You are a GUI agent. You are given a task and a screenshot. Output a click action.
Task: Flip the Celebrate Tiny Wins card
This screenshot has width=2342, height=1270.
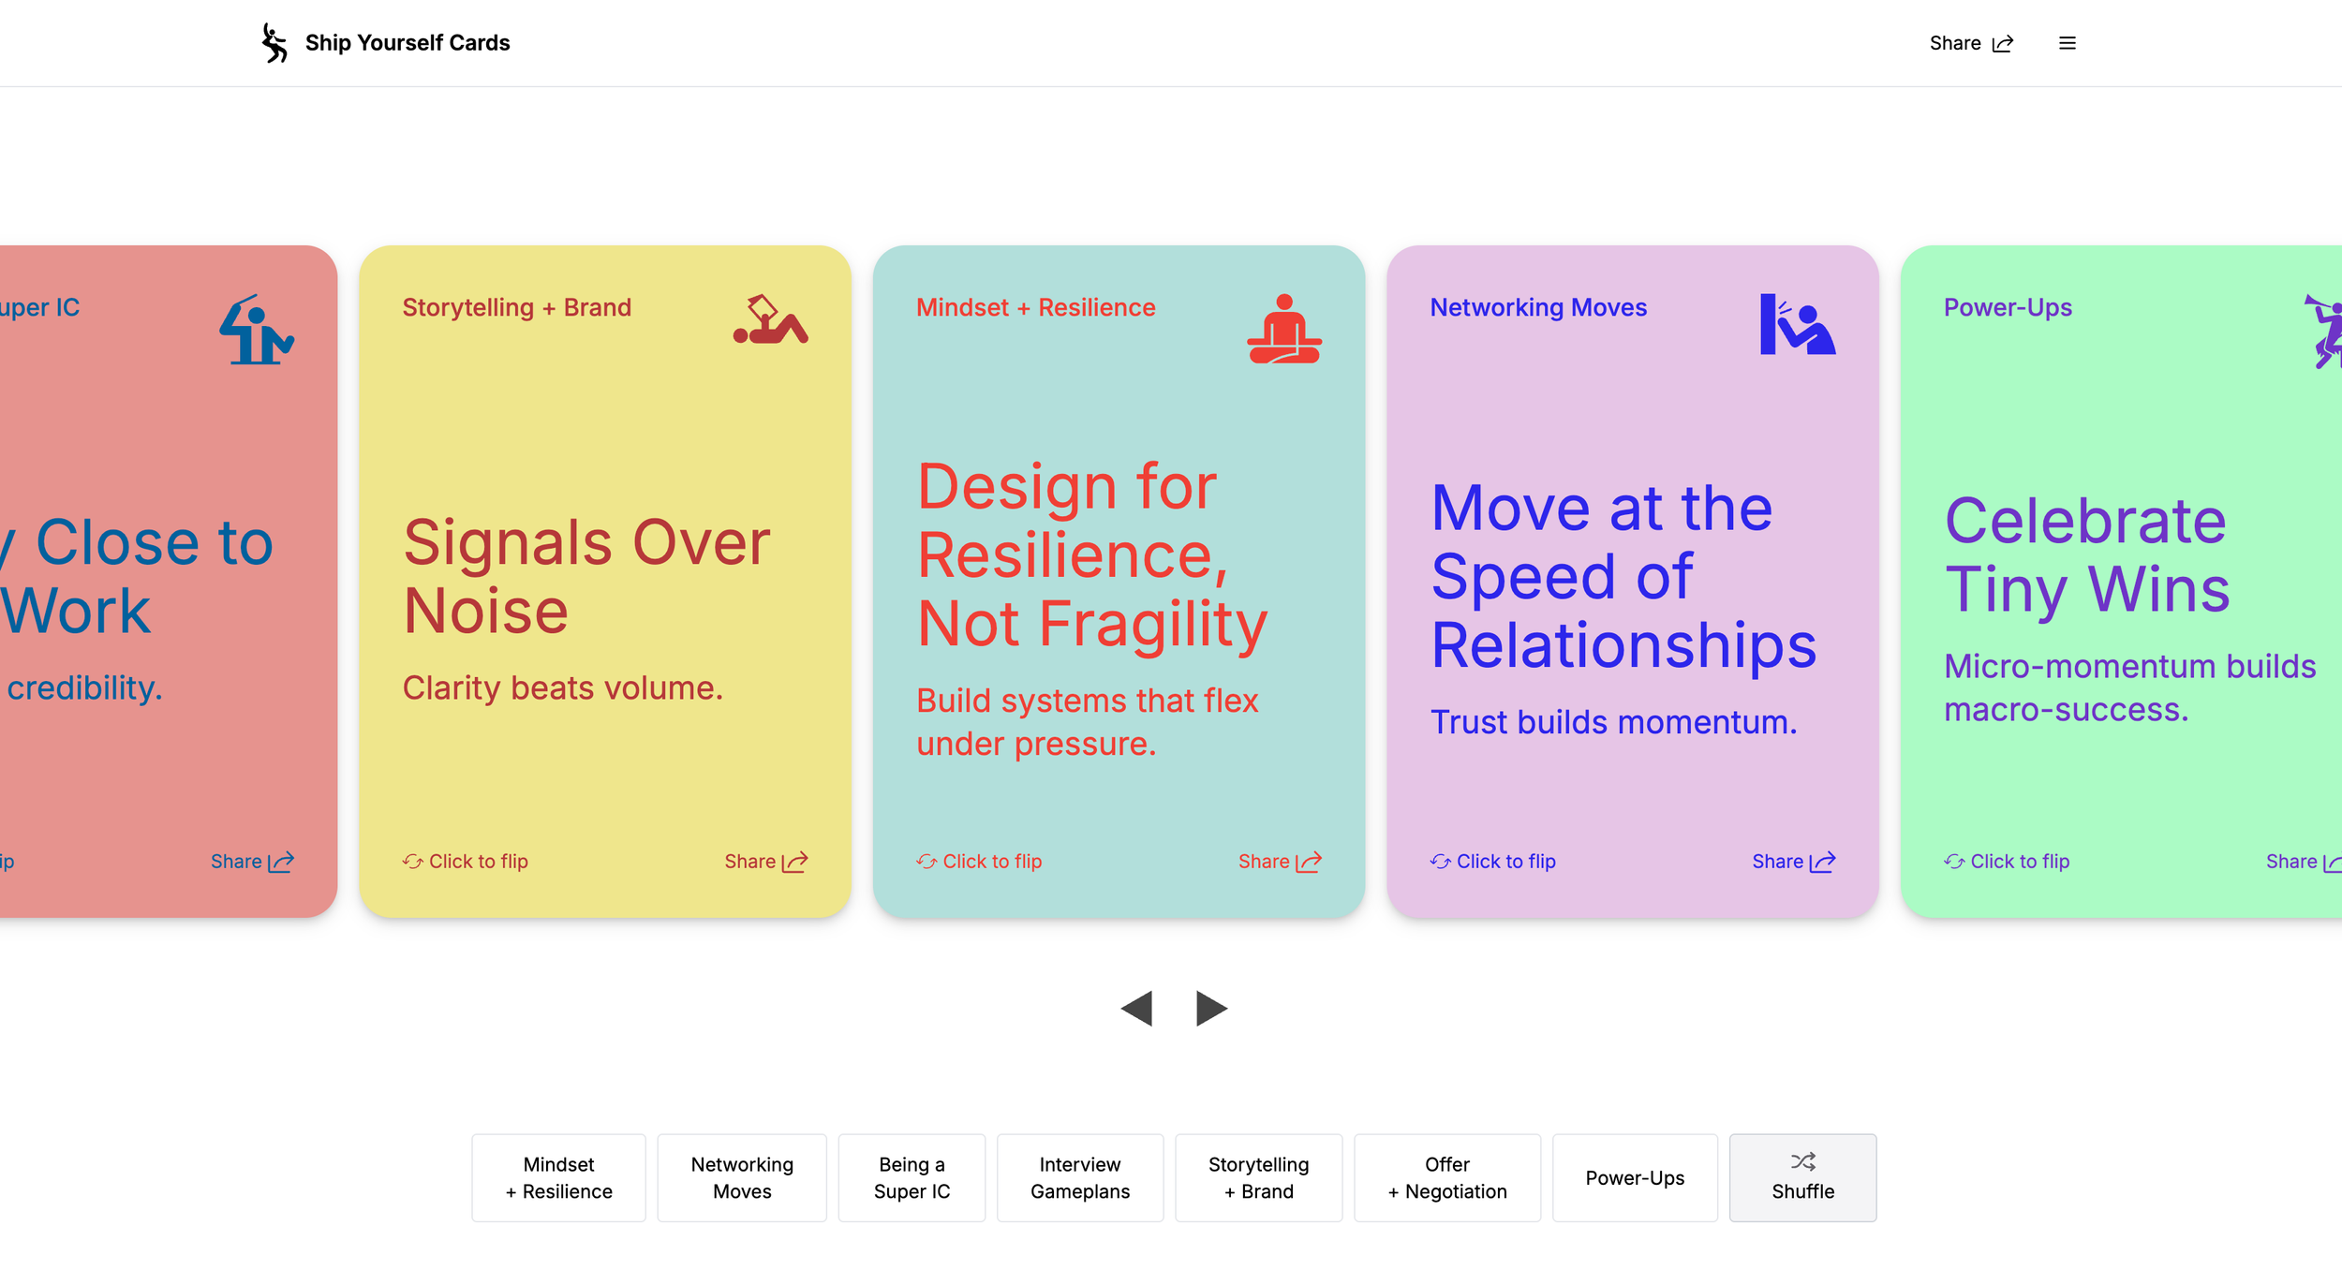click(2007, 862)
